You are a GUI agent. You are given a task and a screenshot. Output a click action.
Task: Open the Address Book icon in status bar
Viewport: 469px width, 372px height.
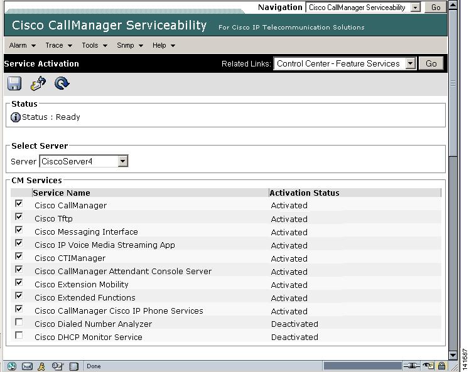click(x=73, y=366)
